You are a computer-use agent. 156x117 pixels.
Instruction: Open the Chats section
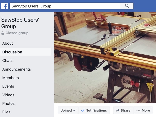[x=7, y=61]
